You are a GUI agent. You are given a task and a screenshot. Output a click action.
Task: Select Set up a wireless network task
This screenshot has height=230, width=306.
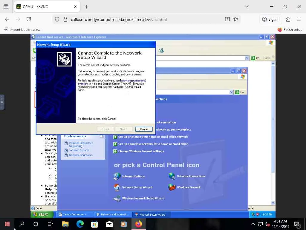[153, 144]
